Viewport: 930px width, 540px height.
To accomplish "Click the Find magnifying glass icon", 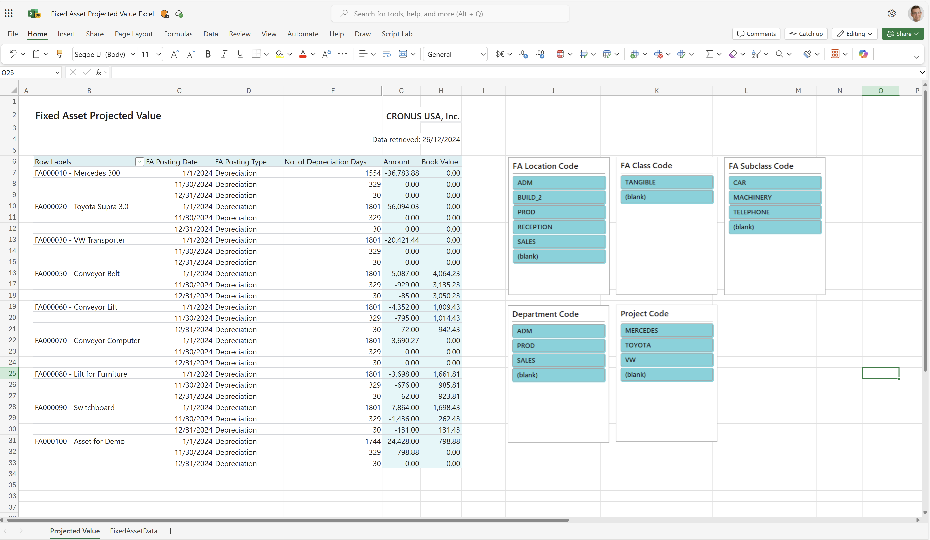I will pyautogui.click(x=779, y=54).
